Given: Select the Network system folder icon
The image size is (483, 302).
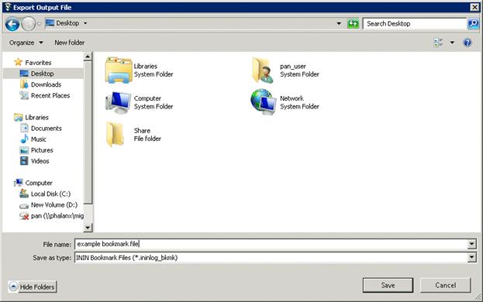Looking at the screenshot, I should [263, 101].
